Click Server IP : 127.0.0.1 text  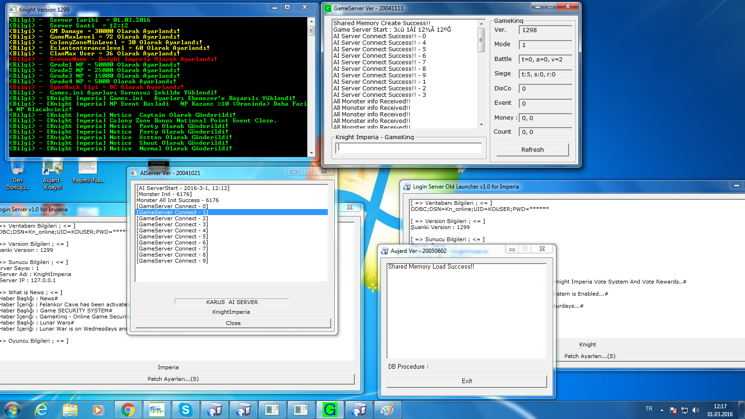click(27, 280)
